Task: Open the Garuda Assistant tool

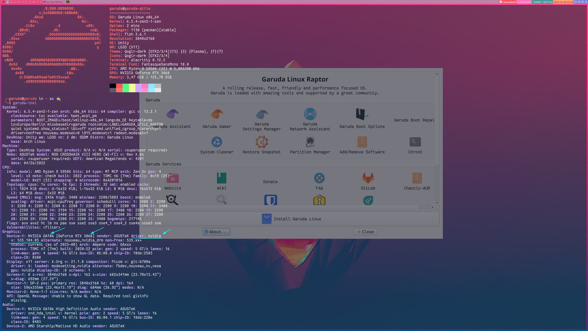Action: coord(172,118)
